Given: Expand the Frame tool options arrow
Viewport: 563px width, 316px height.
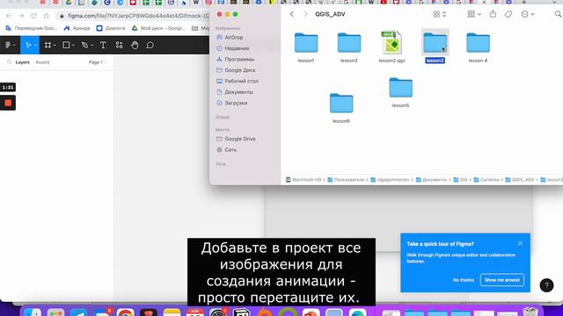Looking at the screenshot, I should (x=55, y=46).
